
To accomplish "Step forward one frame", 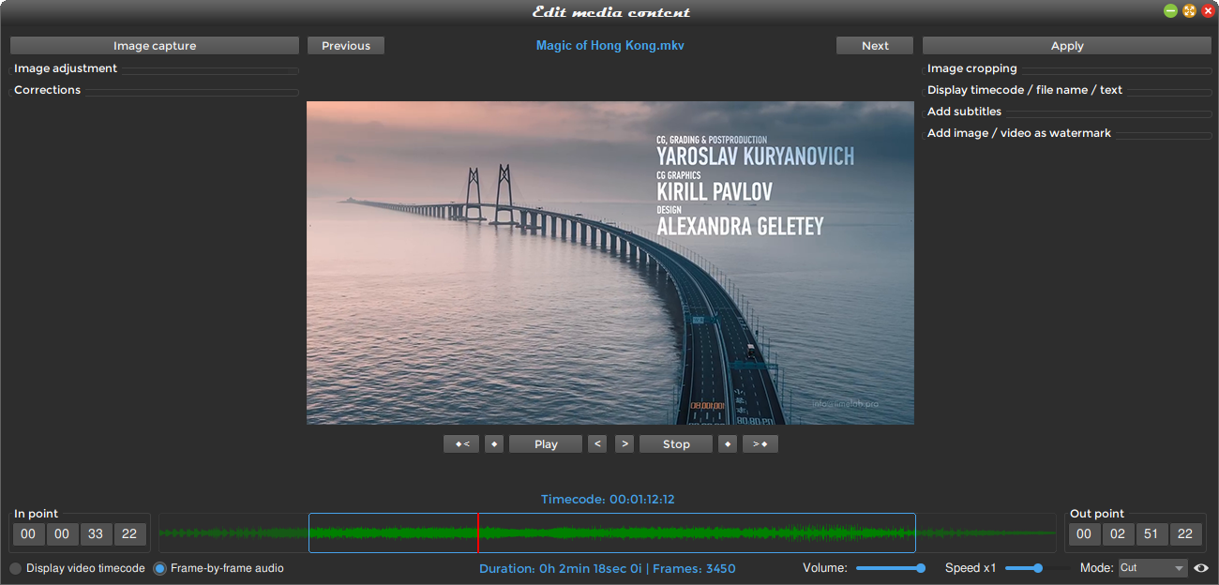I will point(624,443).
